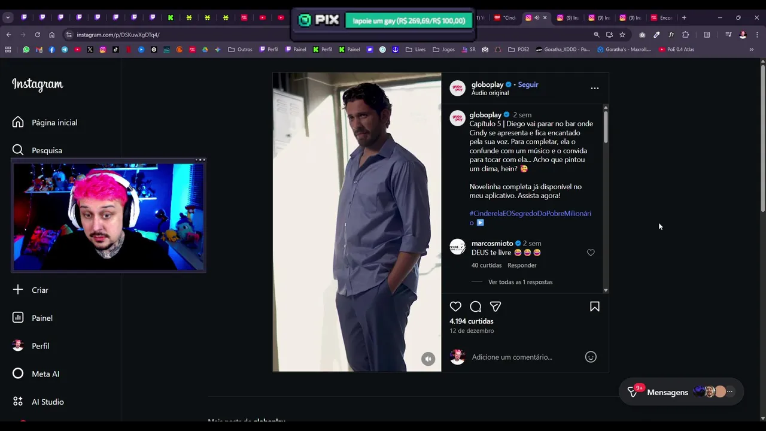The image size is (766, 431).
Task: Open Jogos bookmarks folder
Action: 443,50
